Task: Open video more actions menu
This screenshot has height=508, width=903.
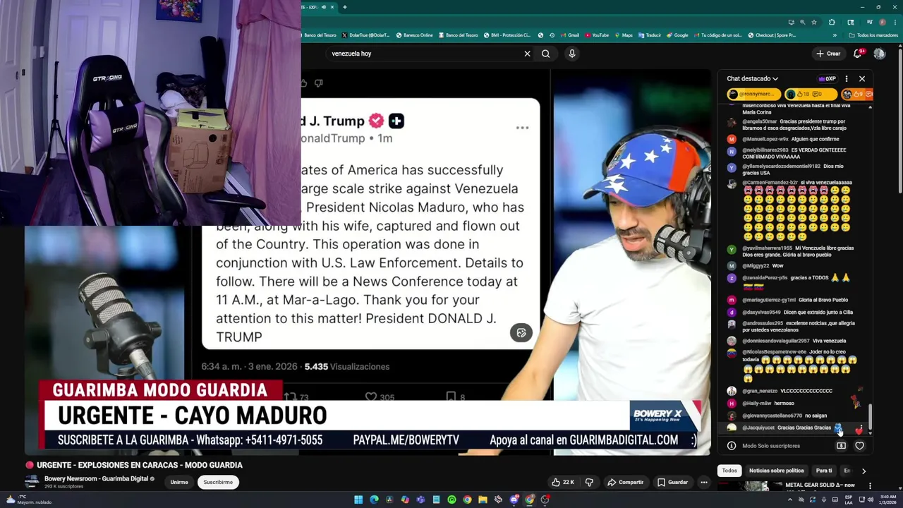Action: tap(703, 483)
